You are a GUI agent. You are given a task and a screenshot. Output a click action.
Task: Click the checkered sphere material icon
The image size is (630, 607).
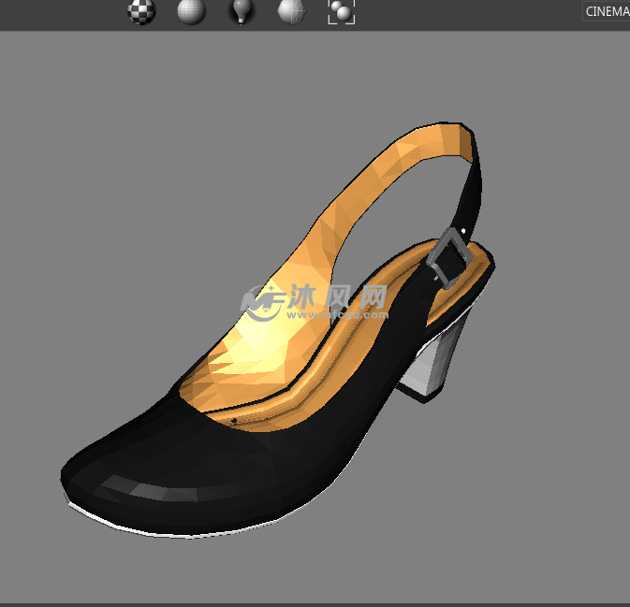click(141, 12)
